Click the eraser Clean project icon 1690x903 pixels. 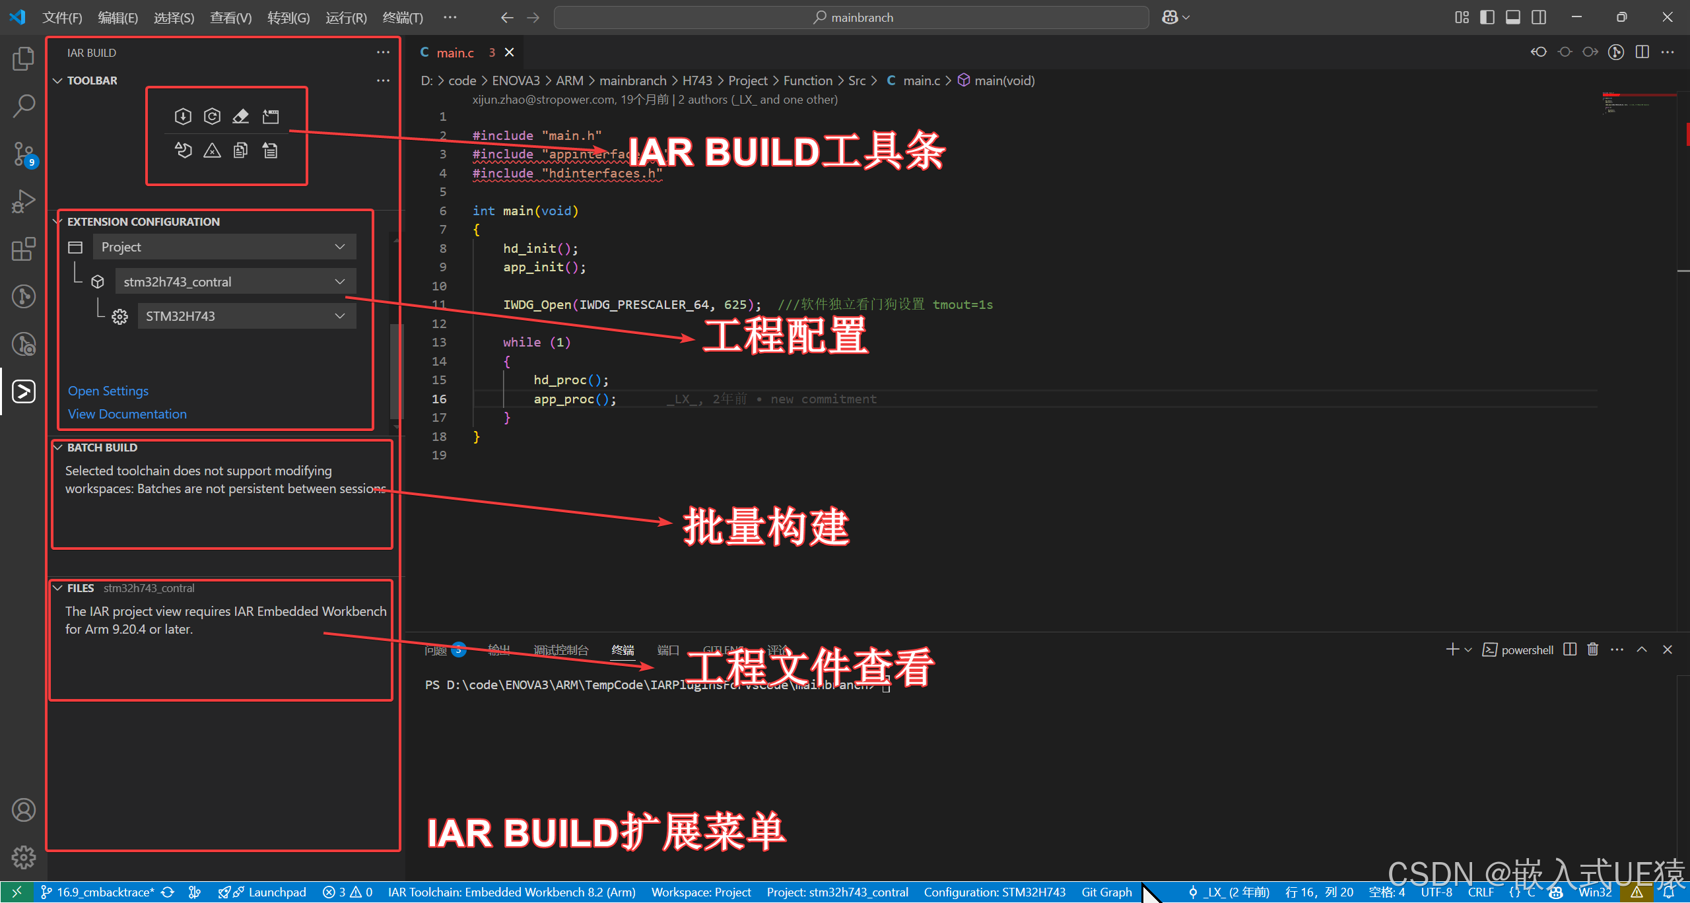[x=241, y=117]
